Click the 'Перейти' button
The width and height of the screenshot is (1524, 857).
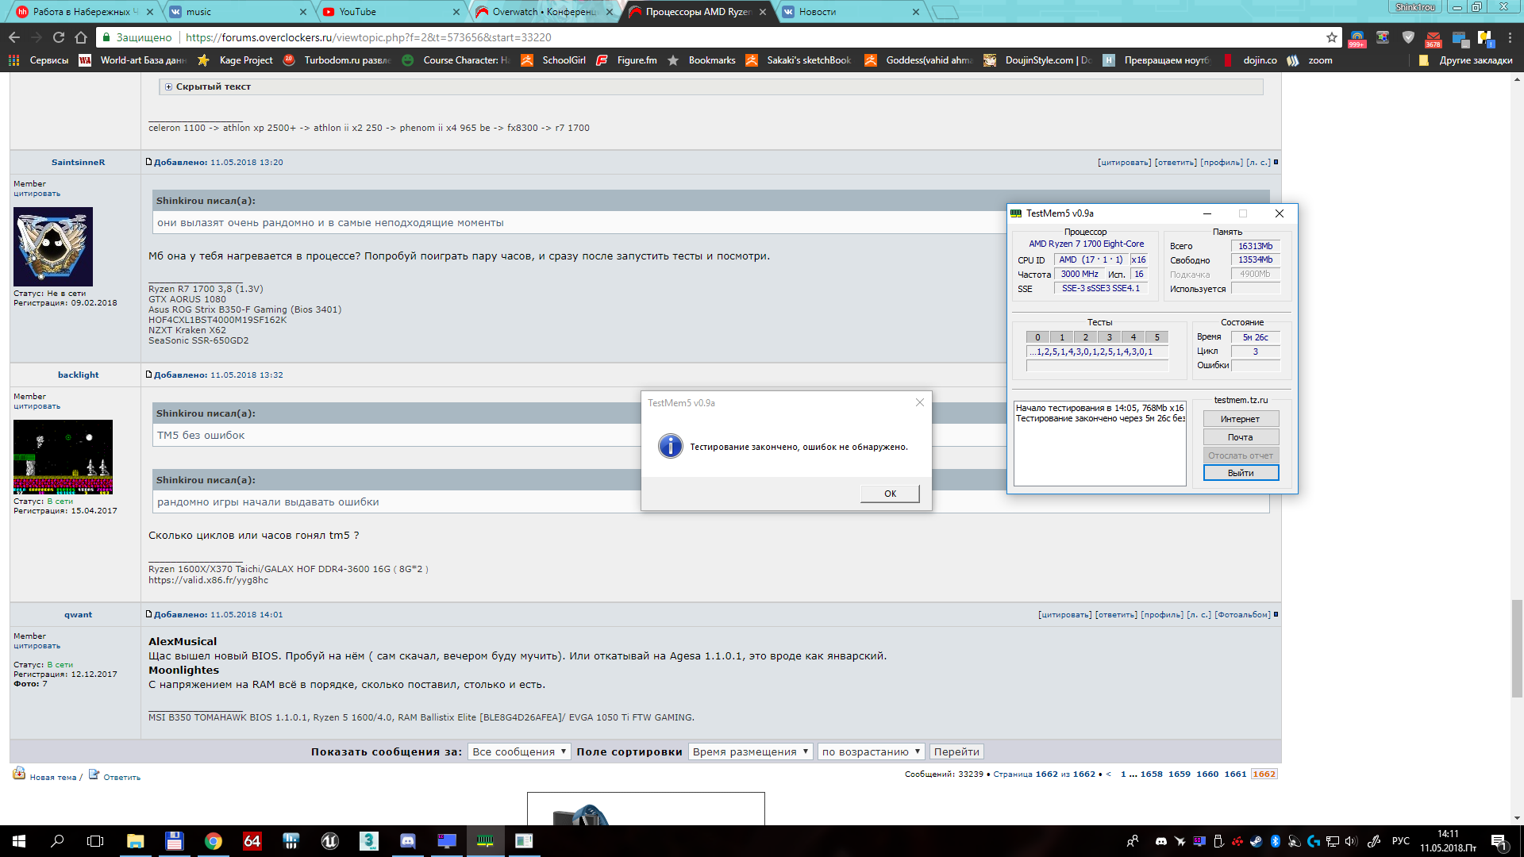point(956,751)
